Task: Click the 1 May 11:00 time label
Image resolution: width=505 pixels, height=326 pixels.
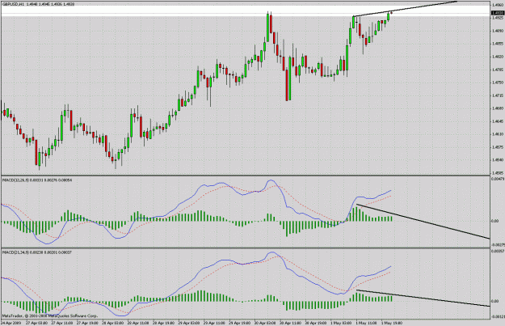Action: [366, 323]
